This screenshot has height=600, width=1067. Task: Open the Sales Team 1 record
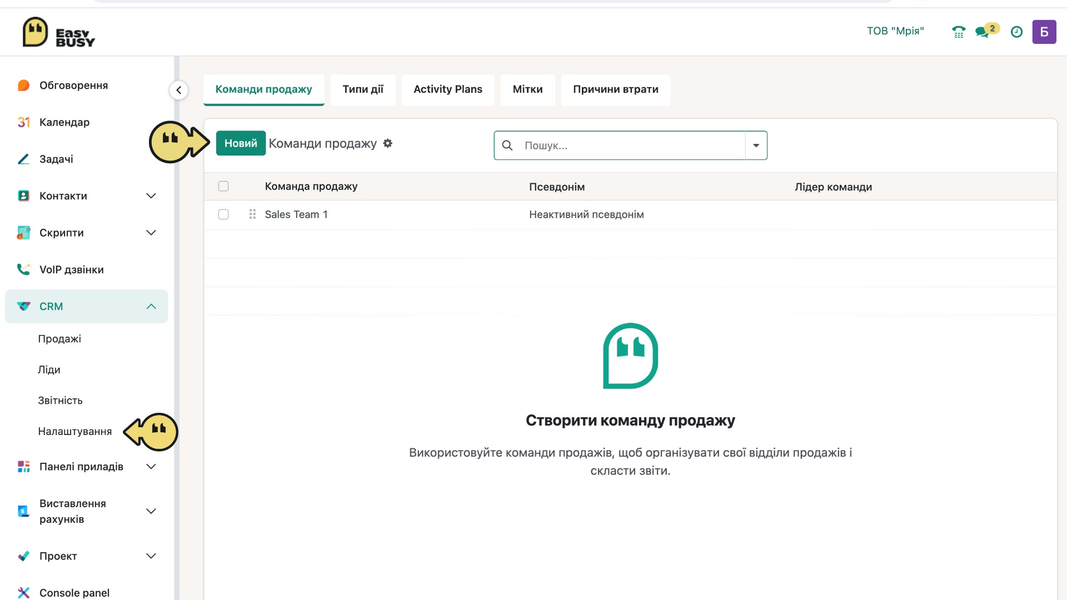(296, 214)
